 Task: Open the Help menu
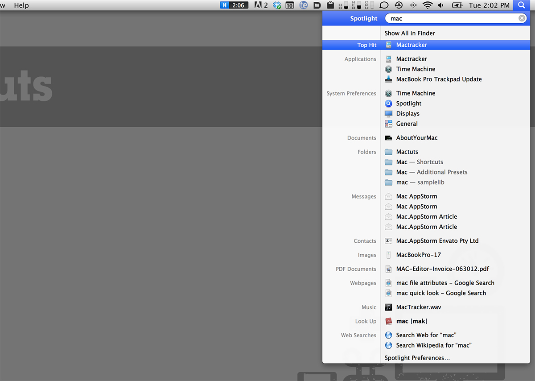pos(21,5)
